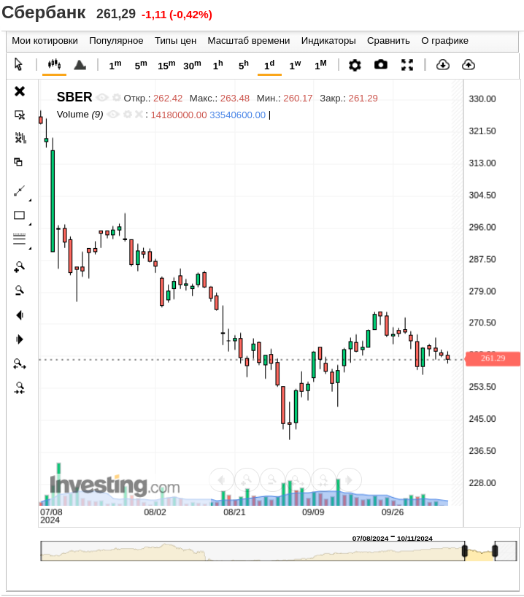Screen dimensions: 524x597
Task: Select the trend line drawing tool
Action: [20, 190]
